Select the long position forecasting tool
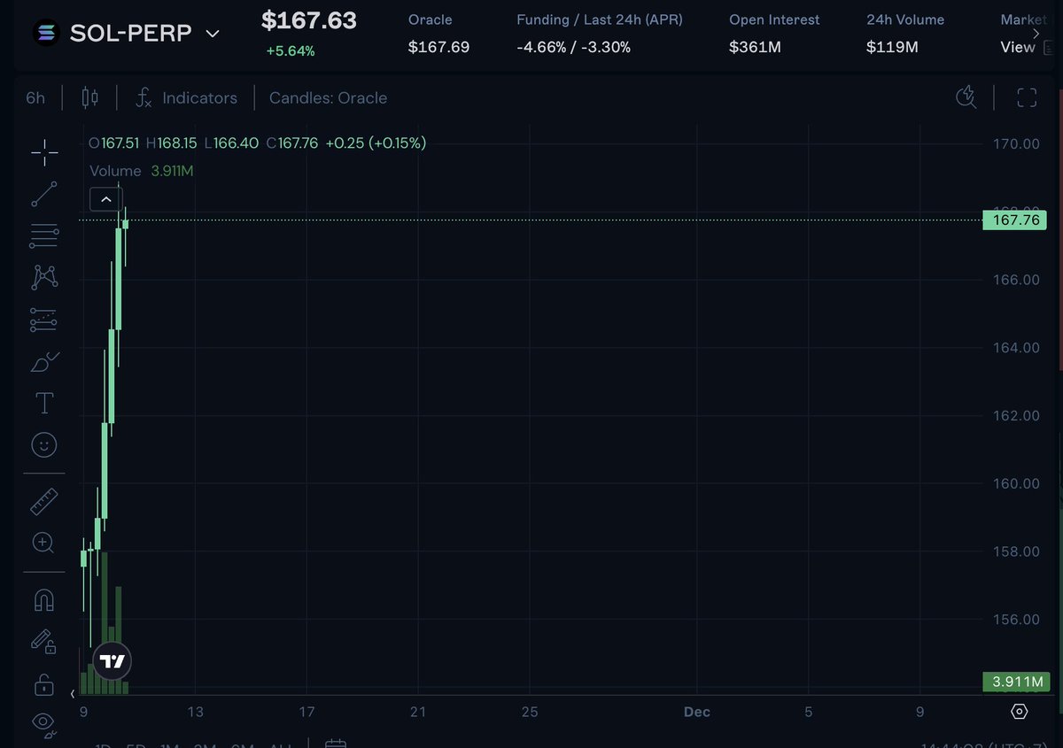 tap(44, 320)
